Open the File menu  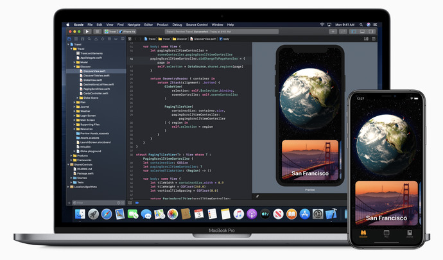click(90, 24)
